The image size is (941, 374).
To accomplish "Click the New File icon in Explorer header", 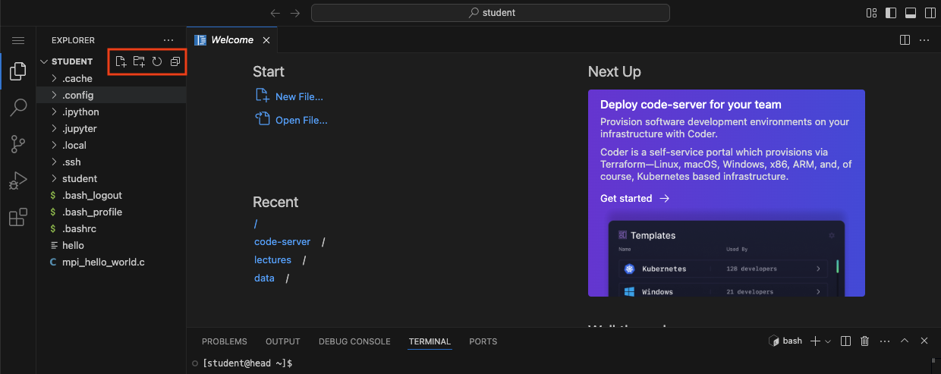I will (x=121, y=61).
